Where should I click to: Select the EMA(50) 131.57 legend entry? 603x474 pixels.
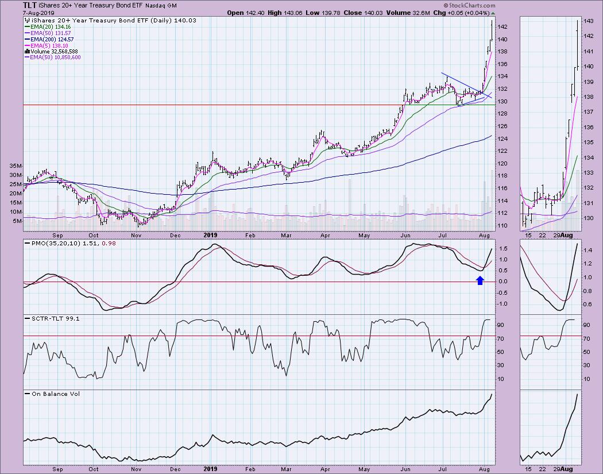[48, 33]
